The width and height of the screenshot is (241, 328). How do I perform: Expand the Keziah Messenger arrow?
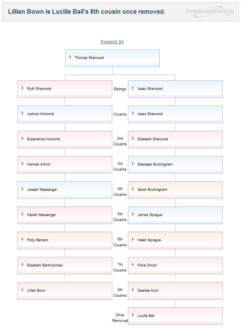(23, 214)
